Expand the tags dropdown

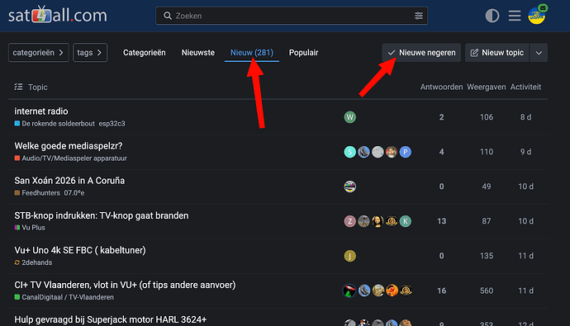click(90, 53)
